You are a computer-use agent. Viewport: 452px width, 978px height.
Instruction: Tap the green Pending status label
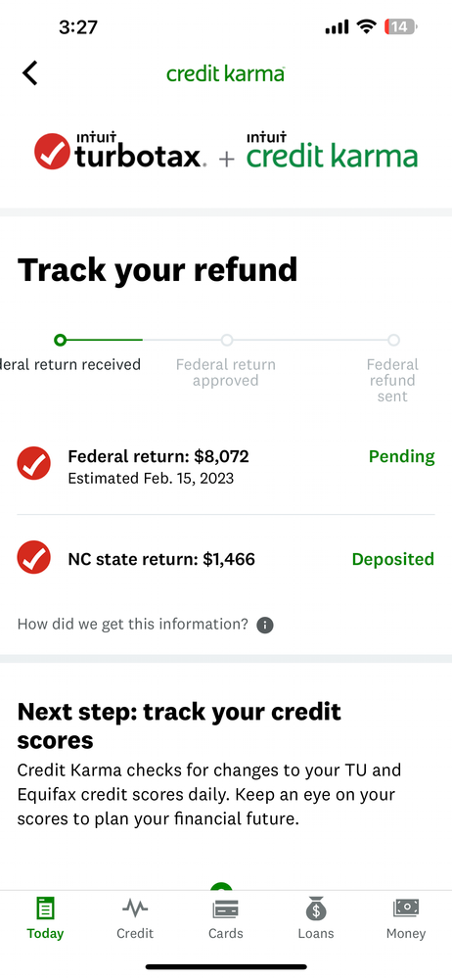coord(401,456)
